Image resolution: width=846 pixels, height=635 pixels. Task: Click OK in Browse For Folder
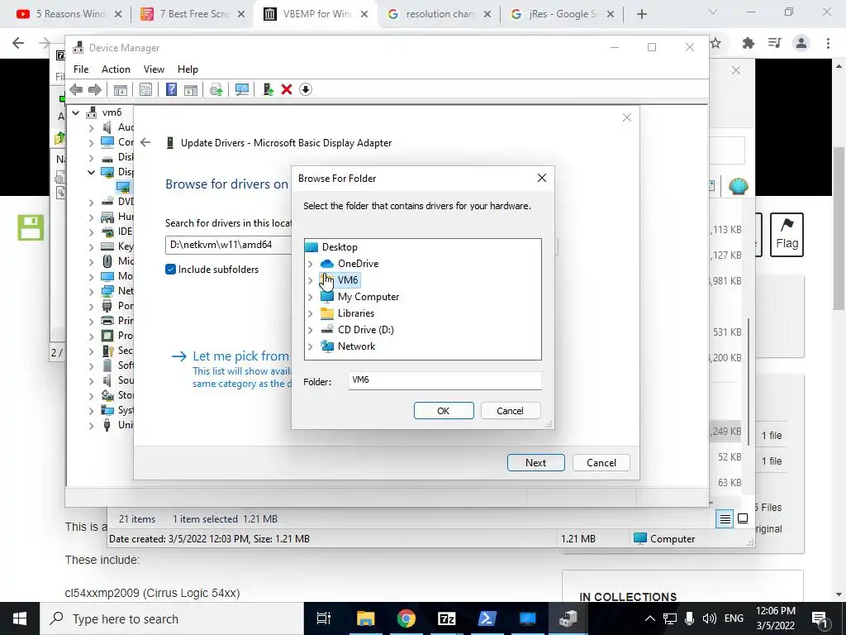pyautogui.click(x=444, y=411)
